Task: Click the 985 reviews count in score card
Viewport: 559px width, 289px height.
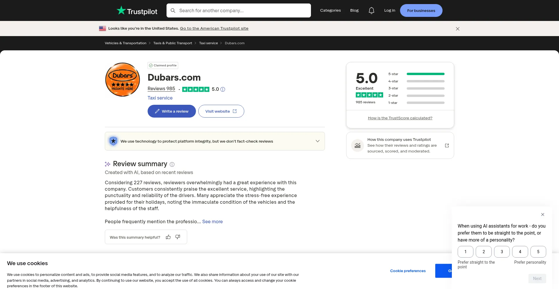Action: pyautogui.click(x=365, y=102)
